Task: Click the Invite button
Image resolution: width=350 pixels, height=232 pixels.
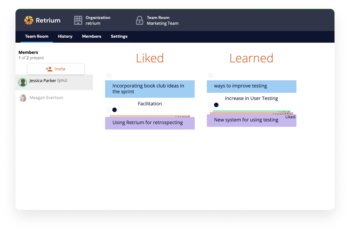Action: click(56, 69)
